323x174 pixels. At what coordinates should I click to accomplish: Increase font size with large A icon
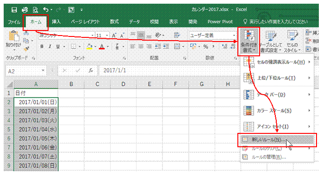coord(114,36)
